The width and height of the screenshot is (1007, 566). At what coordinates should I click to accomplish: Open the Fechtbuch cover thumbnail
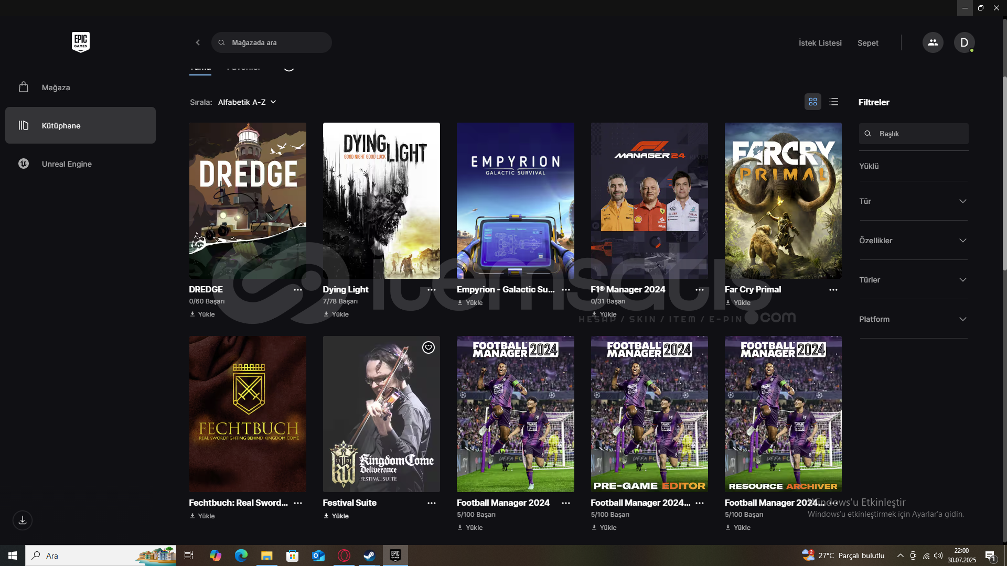[248, 414]
